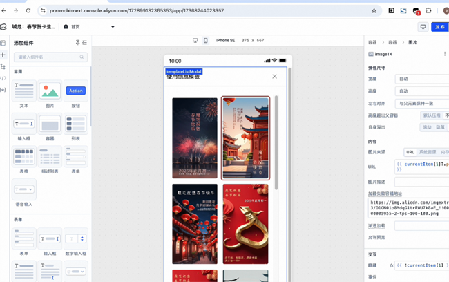Click first 容器 in the breadcrumb
This screenshot has height=282, width=449.
372,42
